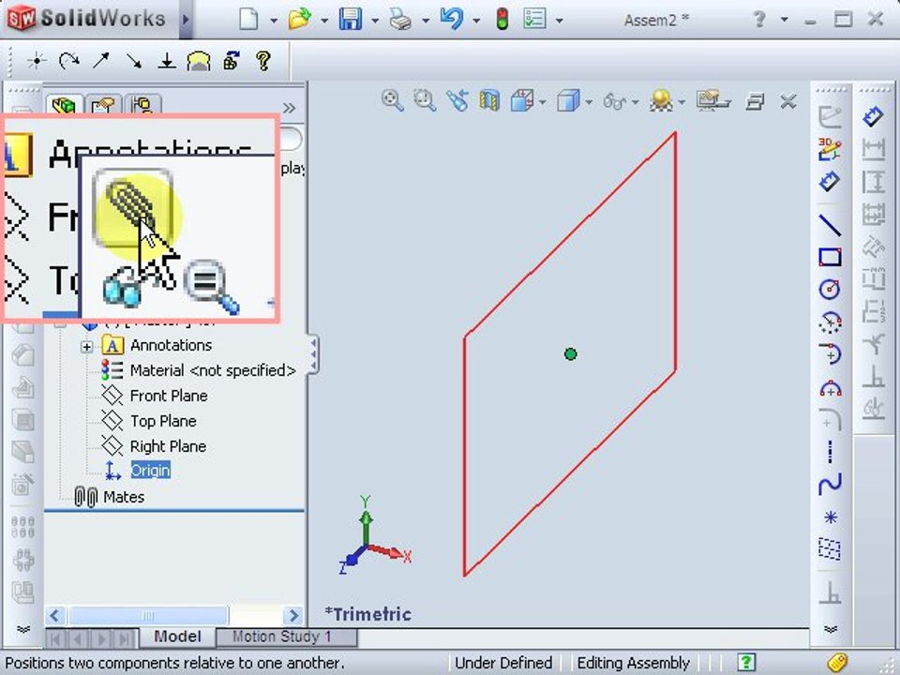Click the green origin point in the viewport
This screenshot has height=675, width=900.
point(570,354)
